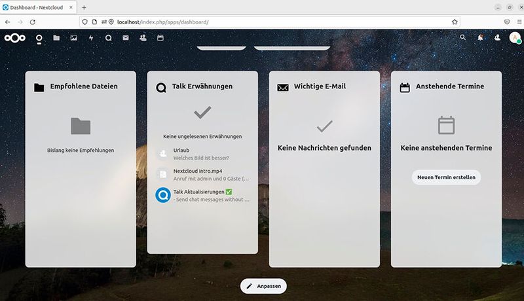Click the Empfohlene Dateien heading
524x301 pixels.
84,86
